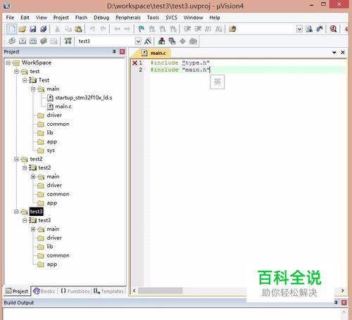Screen dimensions: 352x320
Task: Open the Flash menu
Action: 81,18
